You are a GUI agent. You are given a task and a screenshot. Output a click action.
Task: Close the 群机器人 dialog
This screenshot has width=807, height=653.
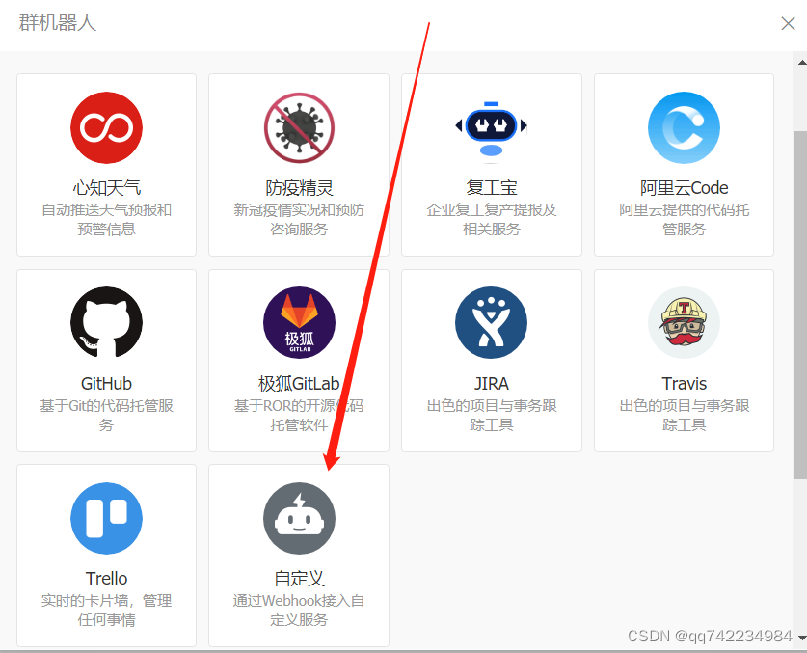788,23
